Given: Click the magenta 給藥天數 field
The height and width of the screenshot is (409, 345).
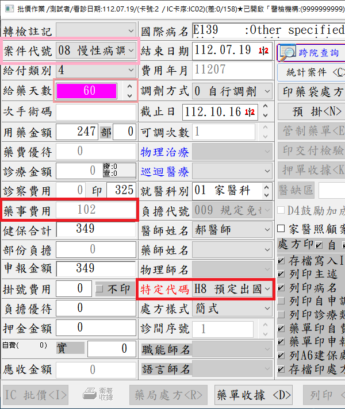Looking at the screenshot, I should pos(89,91).
